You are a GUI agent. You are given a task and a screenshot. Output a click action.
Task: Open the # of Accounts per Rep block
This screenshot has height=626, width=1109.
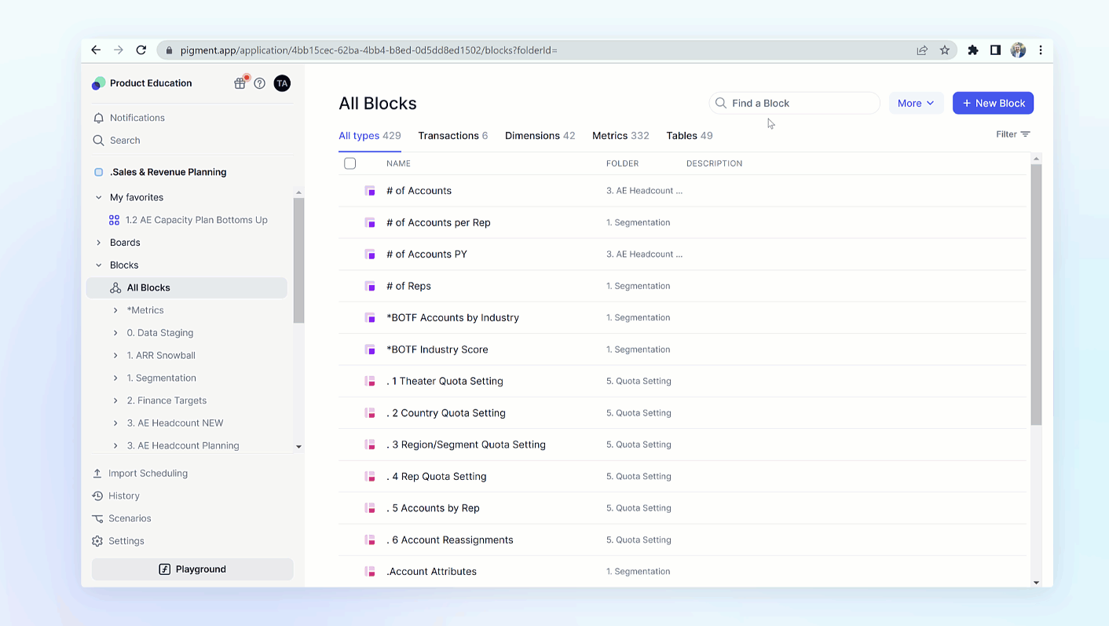click(x=438, y=222)
